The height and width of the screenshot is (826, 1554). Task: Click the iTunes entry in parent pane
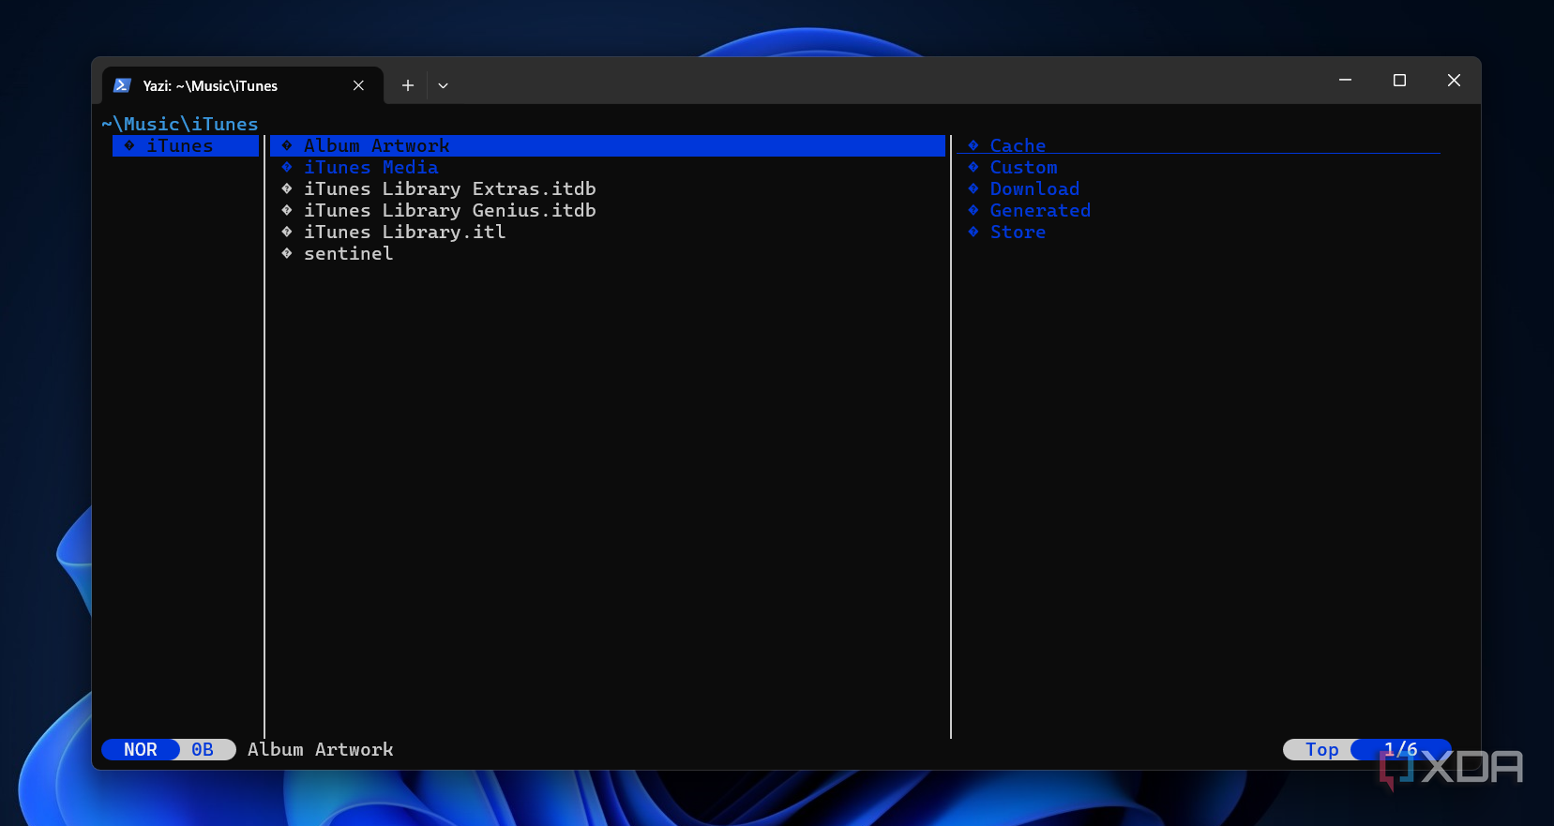(186, 145)
